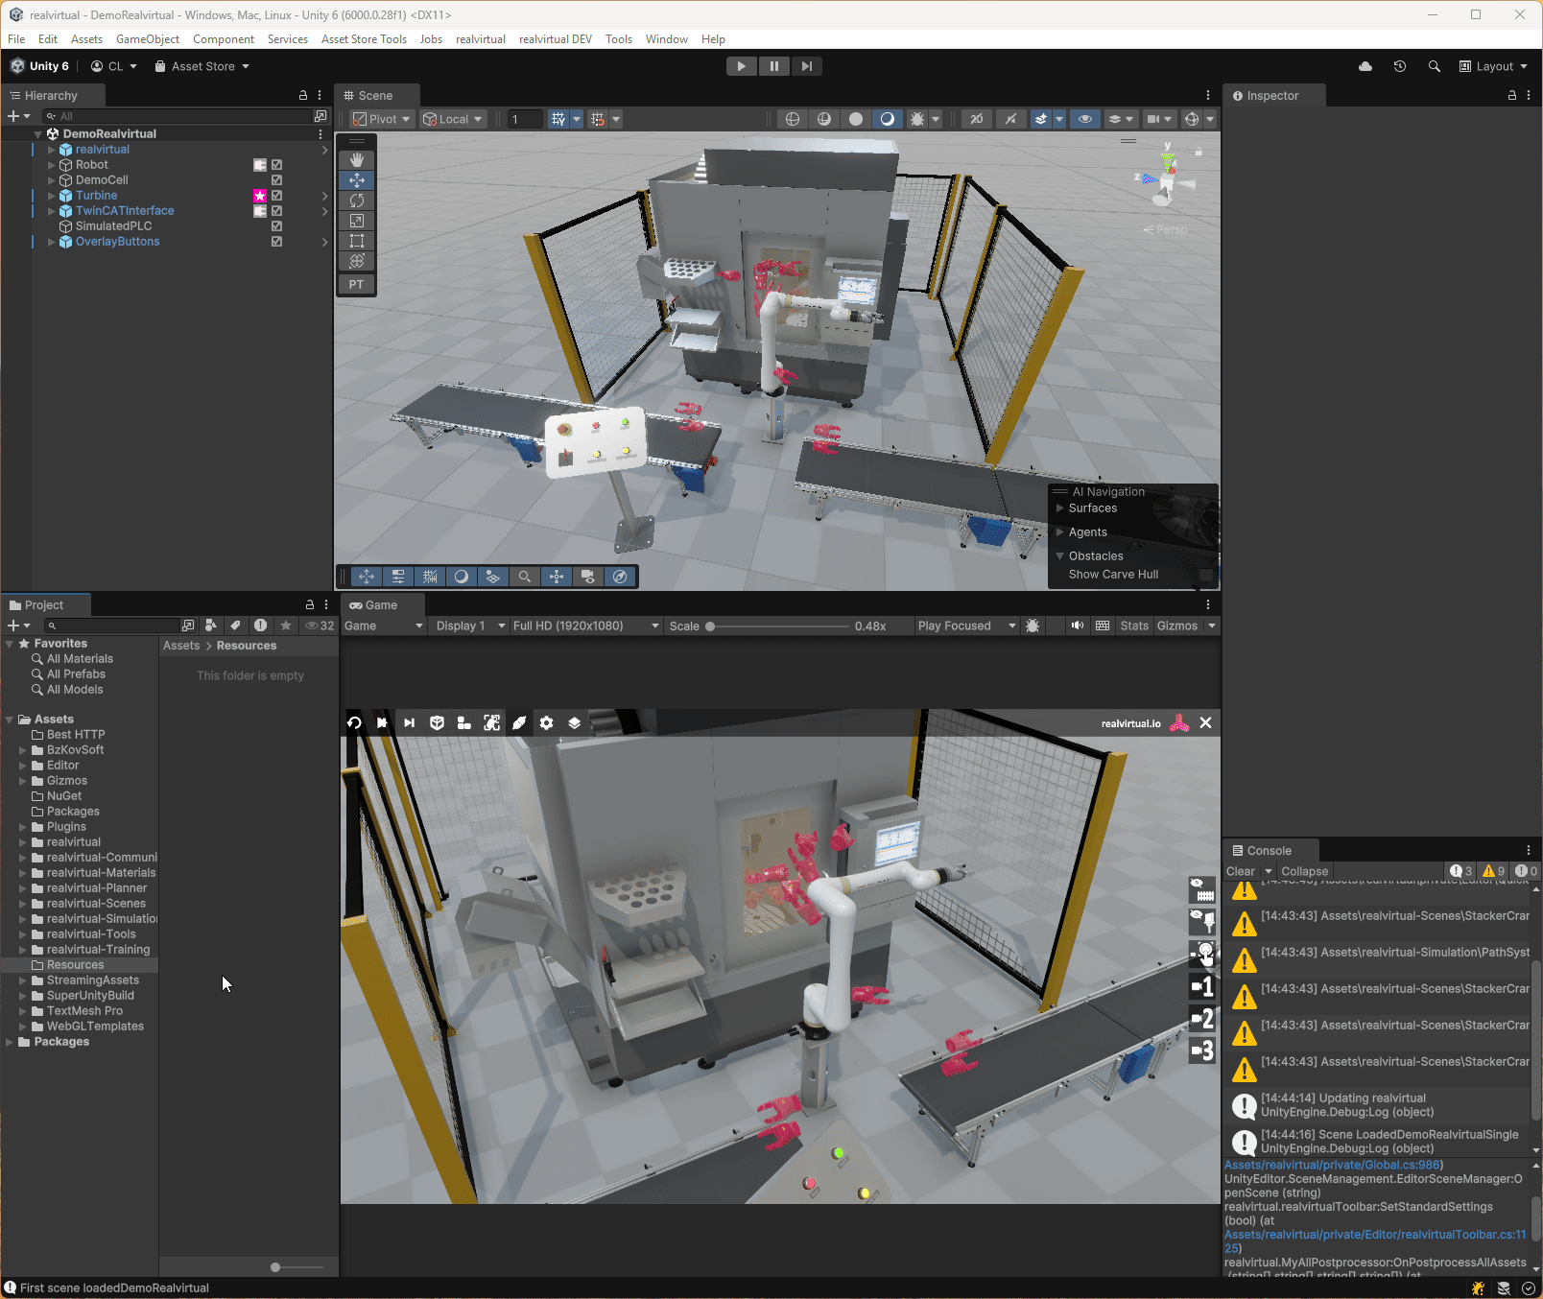Click the Play button

click(741, 66)
